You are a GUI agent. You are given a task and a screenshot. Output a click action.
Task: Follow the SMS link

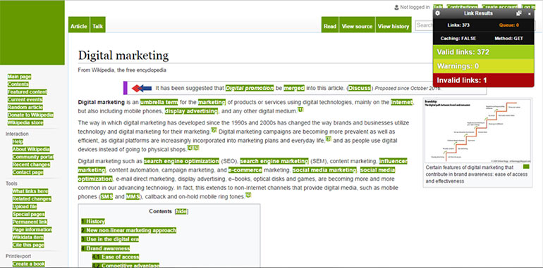pos(106,197)
